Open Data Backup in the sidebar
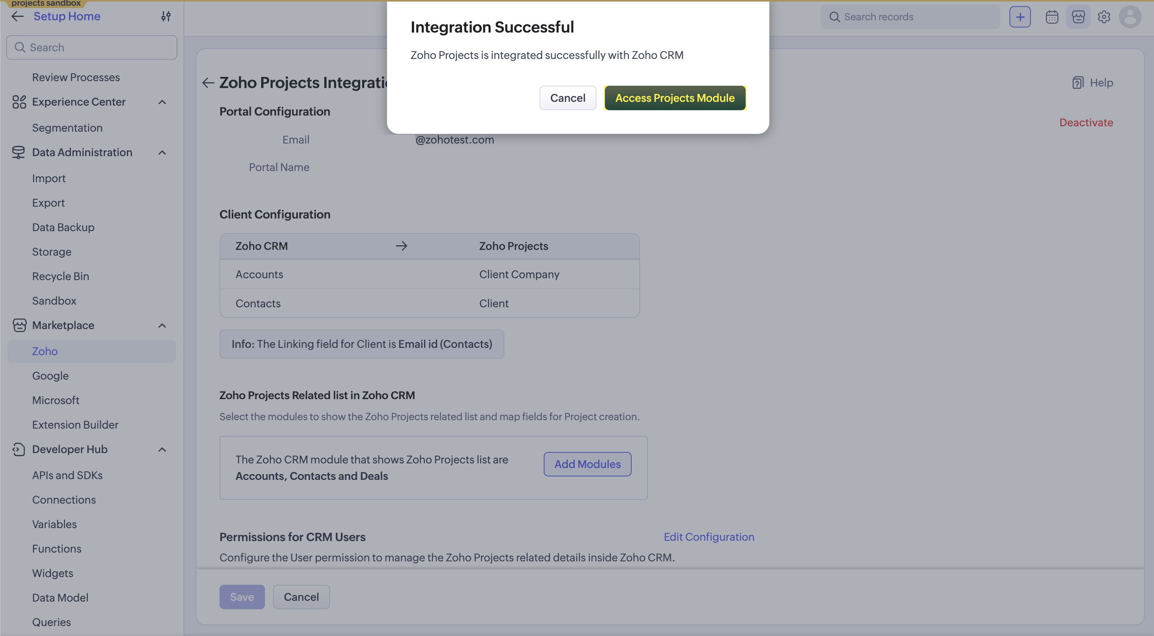Viewport: 1154px width, 636px height. (x=63, y=227)
